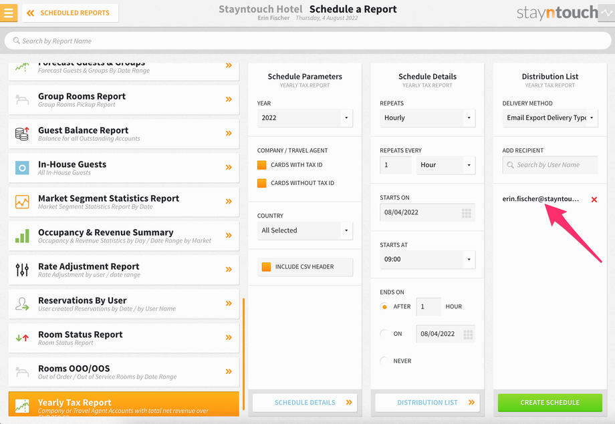The width and height of the screenshot is (615, 424).
Task: Open the Starts At time dropdown
Action: point(428,260)
